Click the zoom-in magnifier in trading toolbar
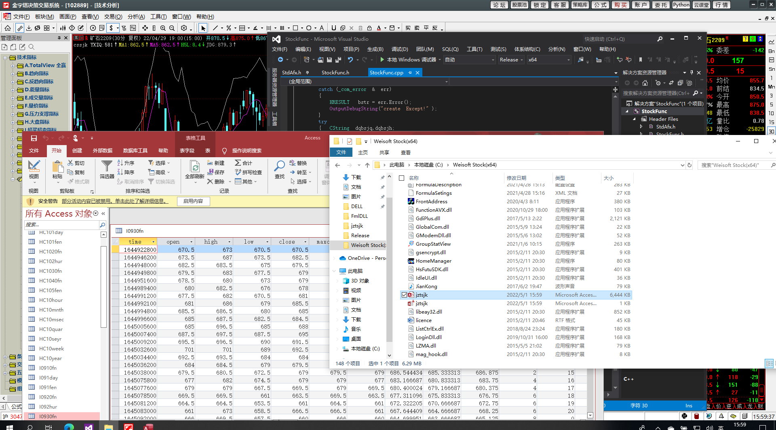 [163, 28]
